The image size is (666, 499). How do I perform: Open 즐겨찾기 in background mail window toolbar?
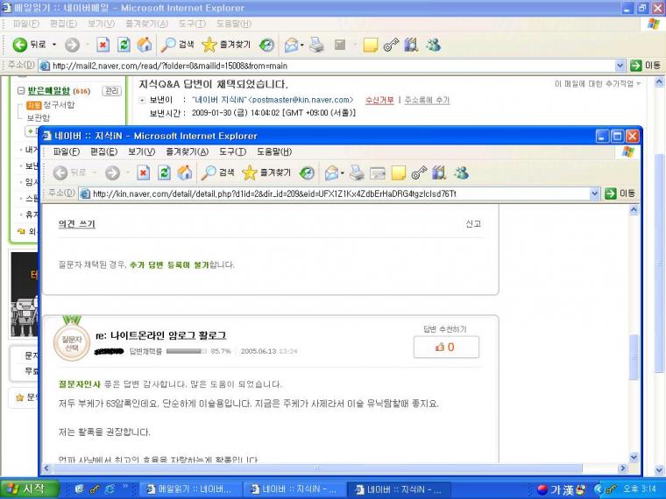226,45
